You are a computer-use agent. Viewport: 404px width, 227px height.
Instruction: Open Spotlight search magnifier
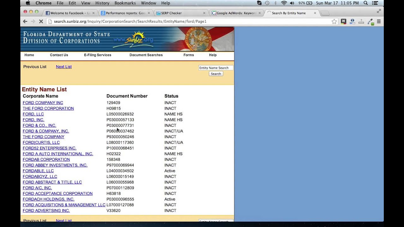pos(366,3)
